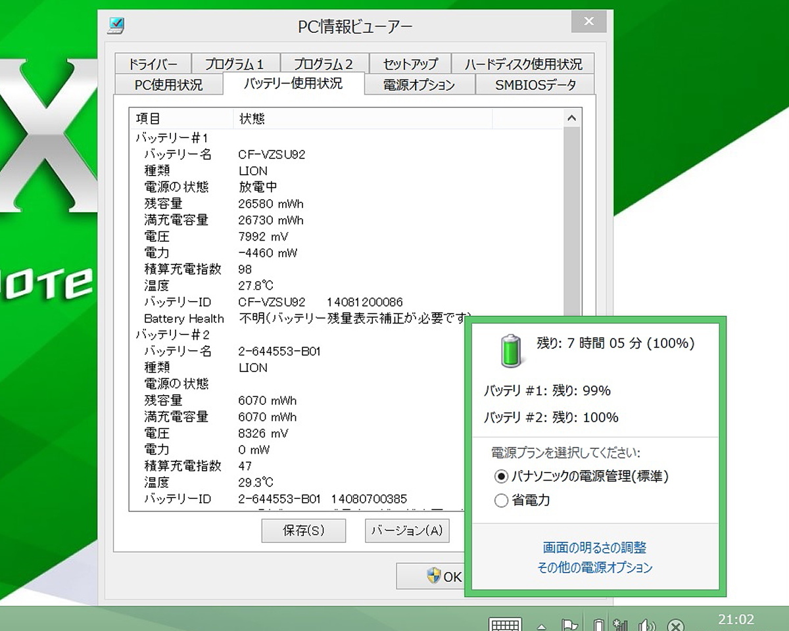Viewport: 789px width, 631px height.
Task: Switch to the 電源オプション tab
Action: point(419,85)
